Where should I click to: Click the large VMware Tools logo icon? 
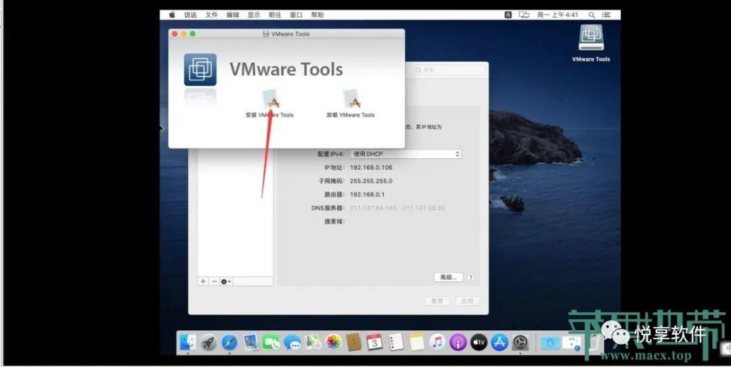coord(200,70)
